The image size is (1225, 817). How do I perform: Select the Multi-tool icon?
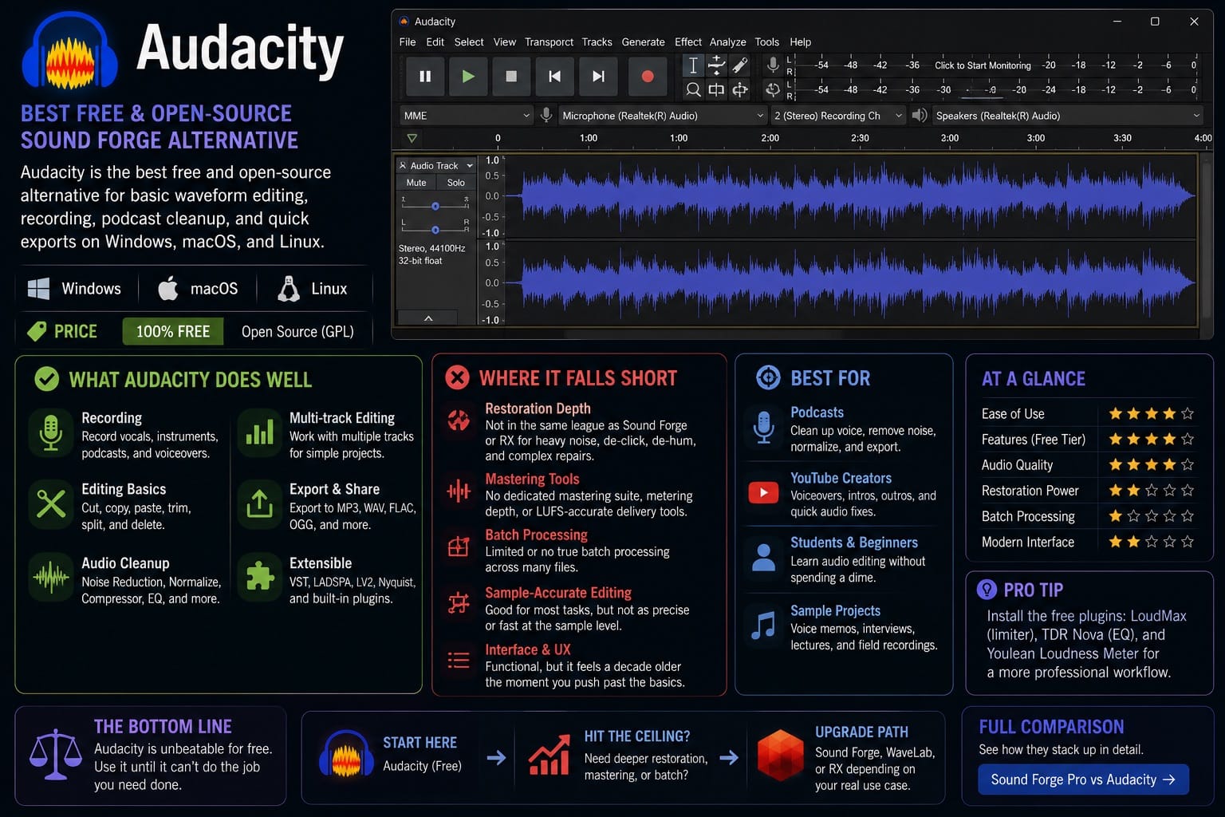click(x=740, y=89)
